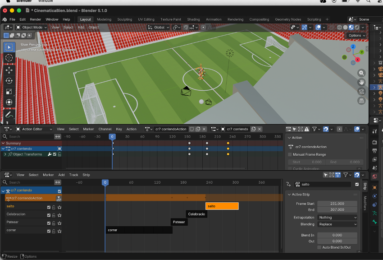Open the Render menu
The image size is (383, 260).
36,19
